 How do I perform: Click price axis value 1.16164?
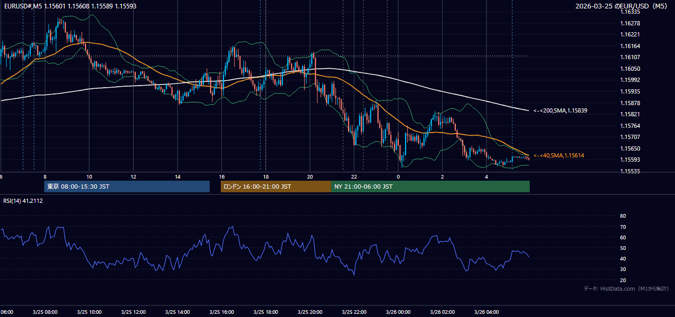630,46
